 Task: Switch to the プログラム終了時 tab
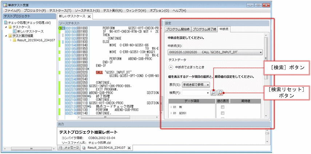(204, 29)
